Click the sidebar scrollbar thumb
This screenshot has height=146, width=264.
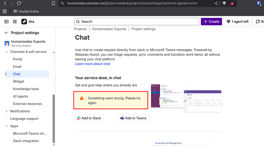click(x=54, y=119)
